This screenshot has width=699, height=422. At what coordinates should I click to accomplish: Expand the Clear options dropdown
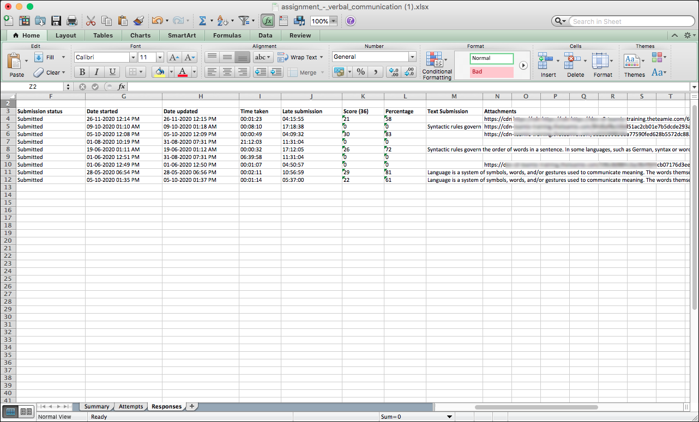click(x=63, y=72)
